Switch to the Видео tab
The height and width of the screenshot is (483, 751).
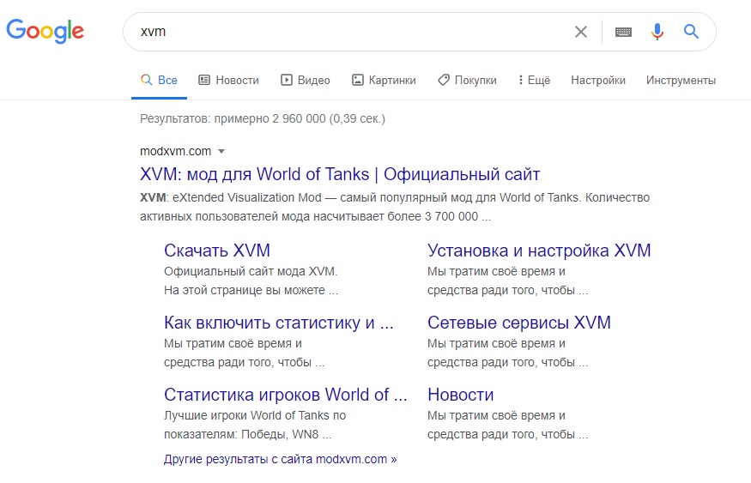point(305,80)
